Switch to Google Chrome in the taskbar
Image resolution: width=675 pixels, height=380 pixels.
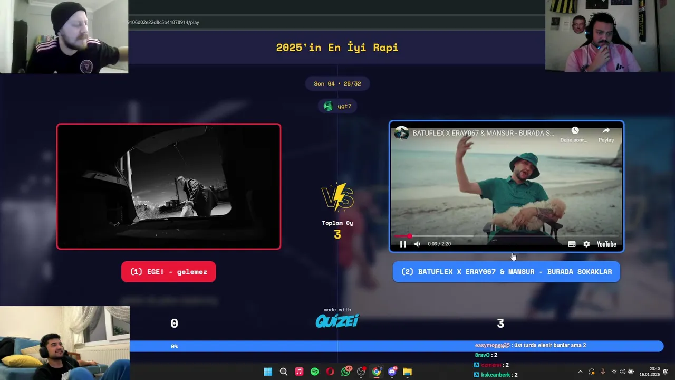coord(377,372)
